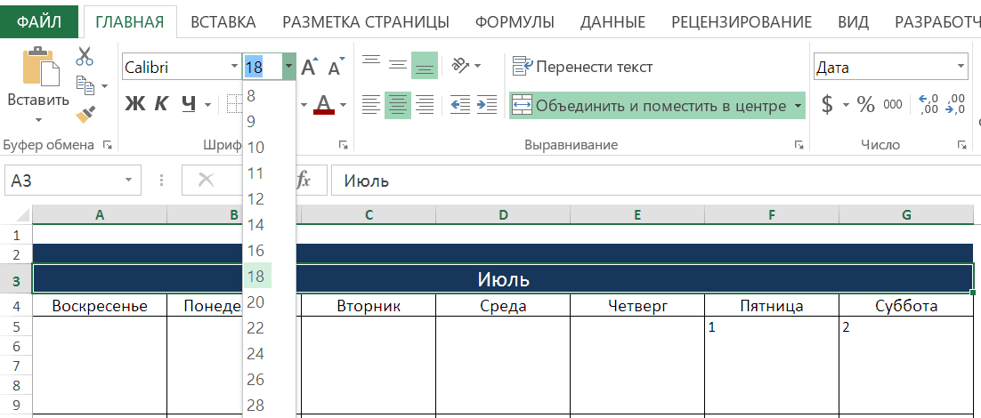This screenshot has height=418, width=981.
Task: Apply thousands separator 000 format
Action: pyautogui.click(x=893, y=104)
